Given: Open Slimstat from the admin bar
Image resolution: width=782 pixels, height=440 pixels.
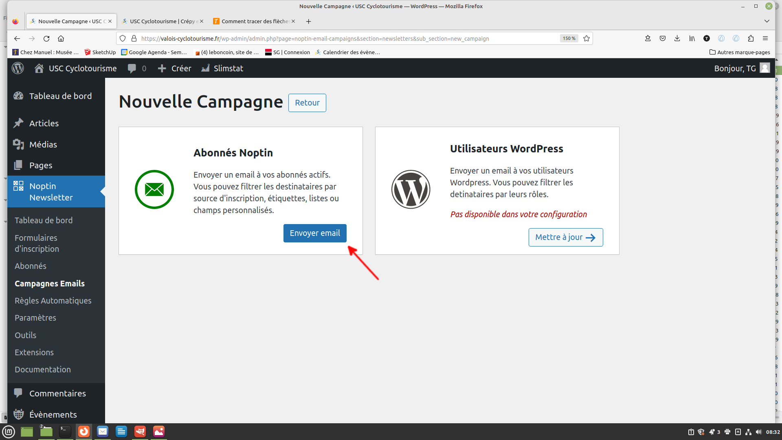Looking at the screenshot, I should 222,68.
